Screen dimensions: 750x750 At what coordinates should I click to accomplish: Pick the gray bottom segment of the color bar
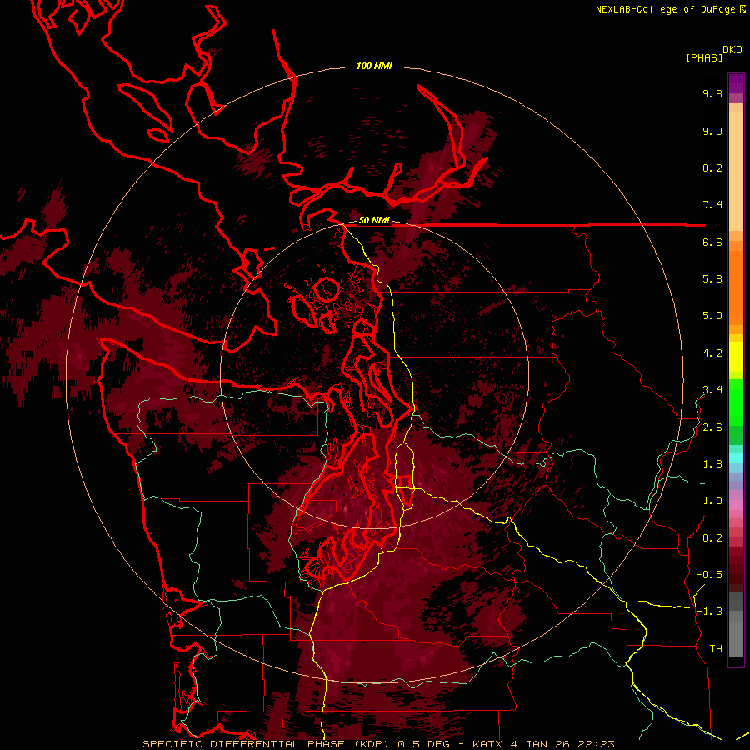pyautogui.click(x=736, y=638)
